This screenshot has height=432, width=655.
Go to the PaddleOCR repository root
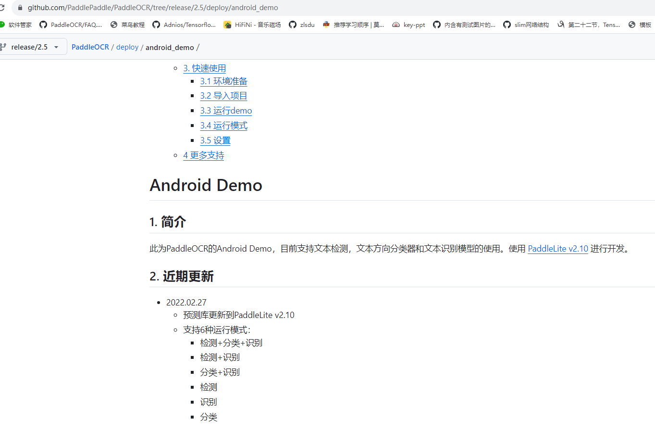click(x=90, y=47)
